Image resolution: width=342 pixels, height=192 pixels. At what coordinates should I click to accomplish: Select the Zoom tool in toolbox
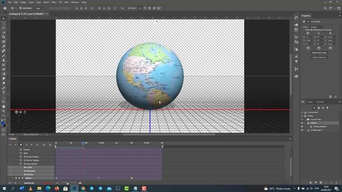coord(4,111)
